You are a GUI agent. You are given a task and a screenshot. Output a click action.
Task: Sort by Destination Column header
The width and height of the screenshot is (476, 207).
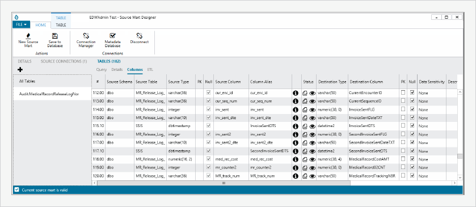click(x=374, y=82)
